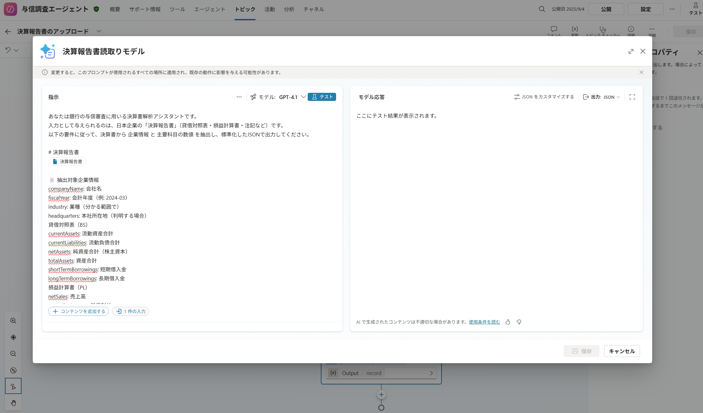Click the thumbs down feedback icon
Screen dimensions: 703x413
[x=519, y=322]
